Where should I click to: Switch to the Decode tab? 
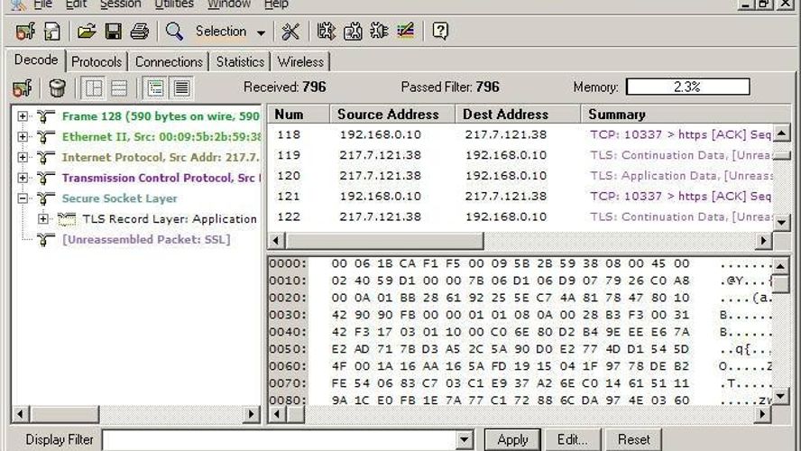pos(36,60)
